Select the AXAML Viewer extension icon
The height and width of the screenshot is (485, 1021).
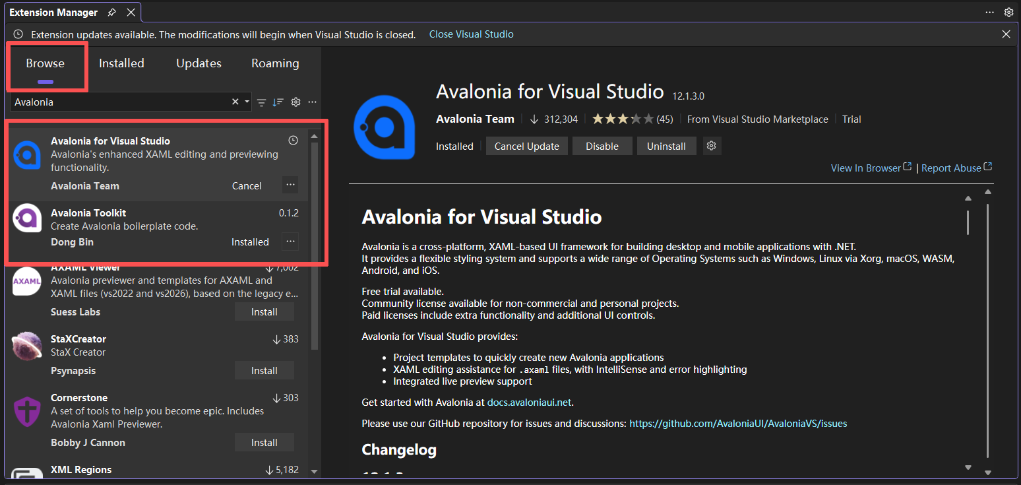tap(27, 282)
